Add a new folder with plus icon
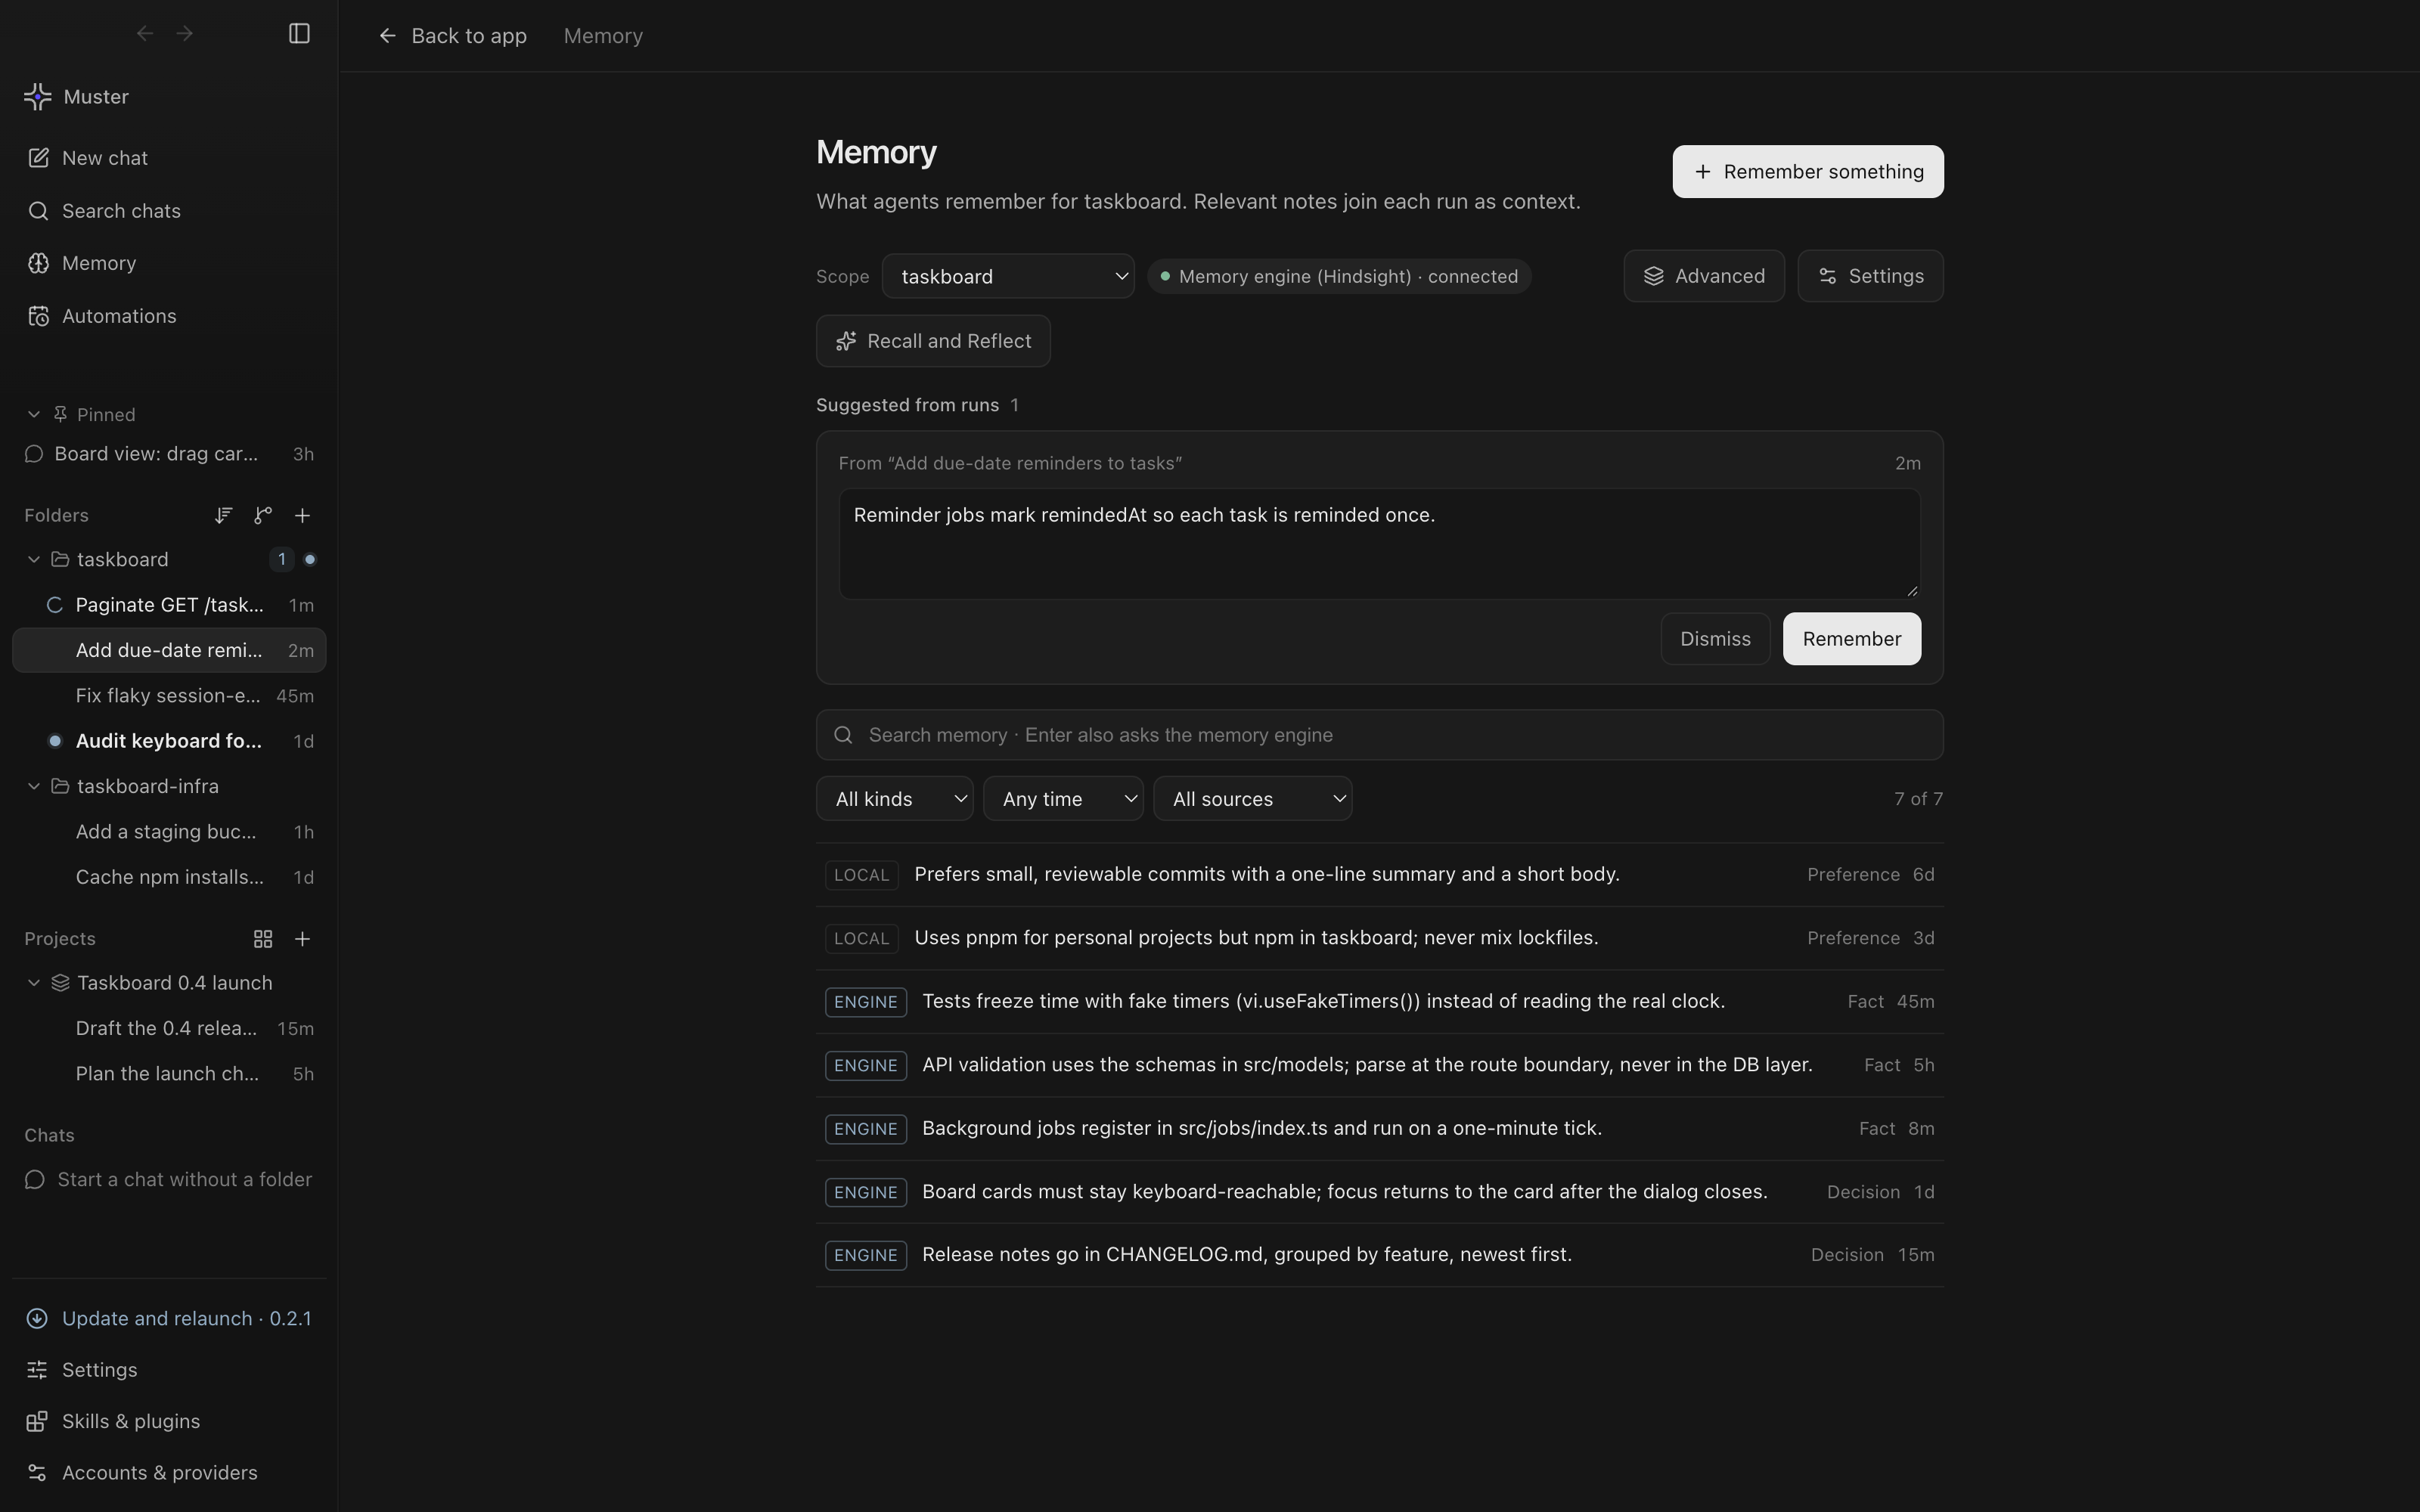The height and width of the screenshot is (1512, 2420). click(x=302, y=515)
